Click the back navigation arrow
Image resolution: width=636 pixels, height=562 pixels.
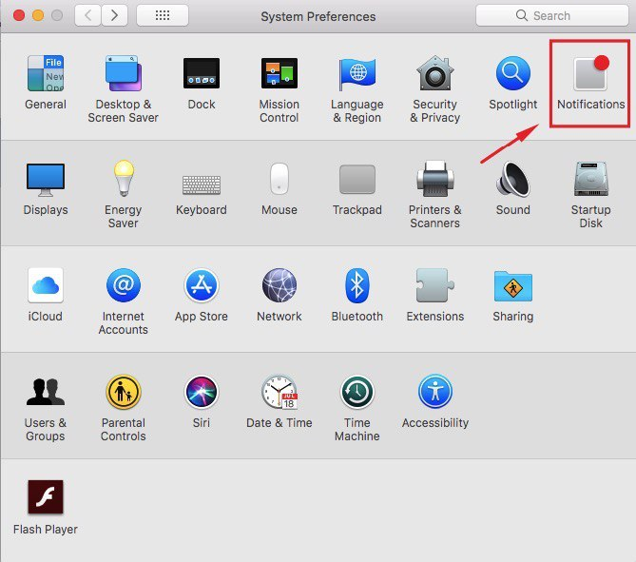87,15
